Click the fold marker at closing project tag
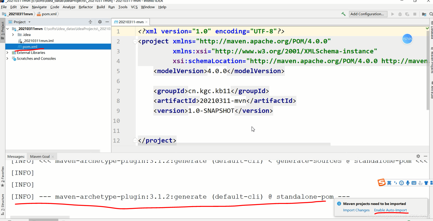The width and height of the screenshot is (433, 221). [135, 140]
